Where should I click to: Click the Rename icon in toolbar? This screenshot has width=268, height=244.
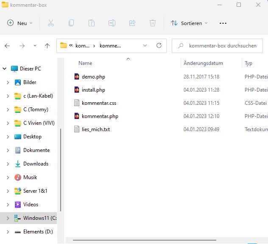(112, 23)
